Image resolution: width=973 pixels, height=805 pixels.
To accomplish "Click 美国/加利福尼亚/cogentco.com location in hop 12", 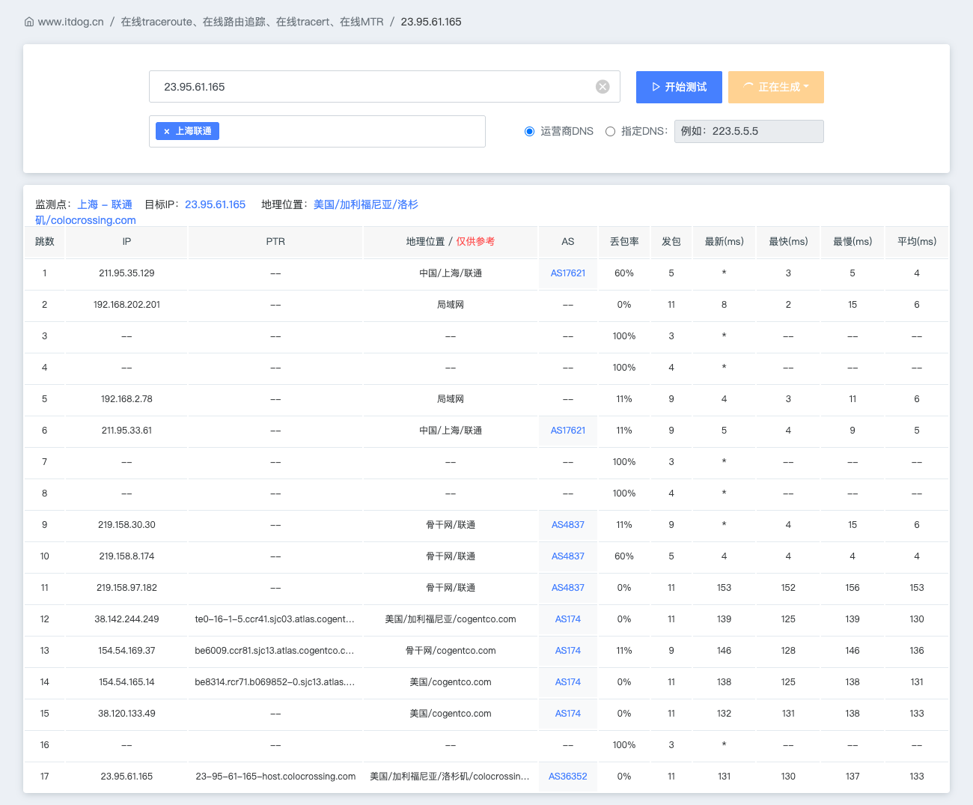I will click(x=451, y=619).
